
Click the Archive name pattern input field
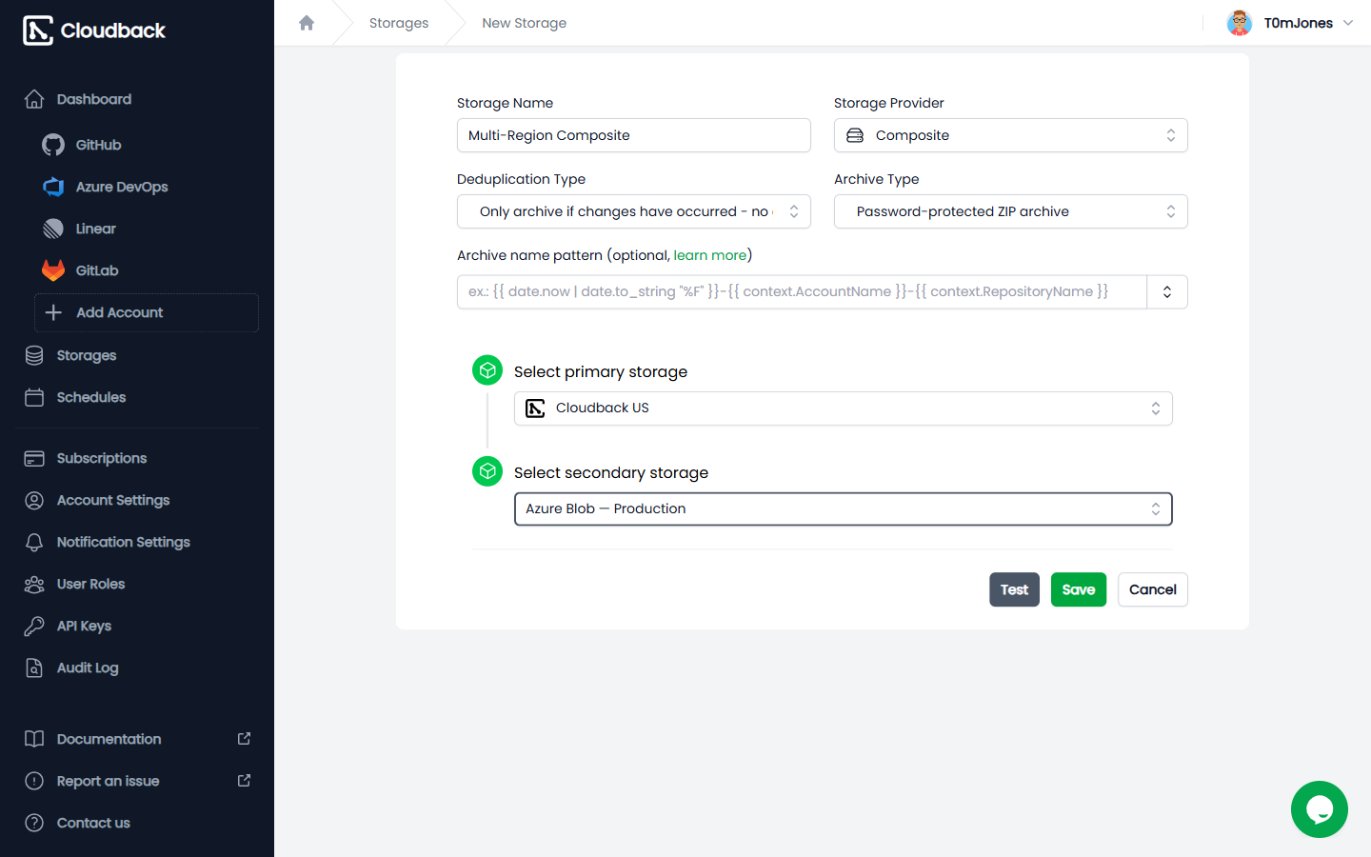coord(802,291)
